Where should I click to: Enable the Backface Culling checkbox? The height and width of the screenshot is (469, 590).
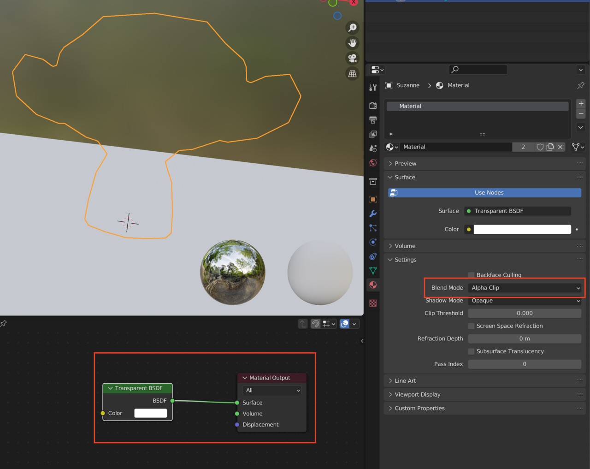(x=471, y=275)
